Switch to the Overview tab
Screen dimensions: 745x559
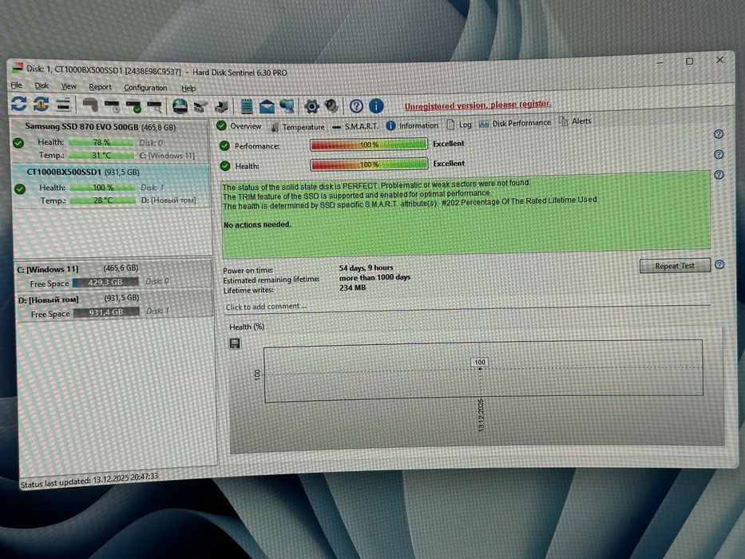click(239, 126)
